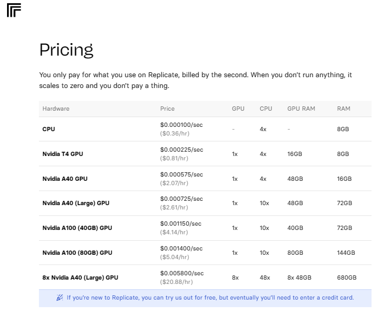Click the $0.005800/sec price value
Viewport: 391px width, 312px height.
tap(182, 273)
